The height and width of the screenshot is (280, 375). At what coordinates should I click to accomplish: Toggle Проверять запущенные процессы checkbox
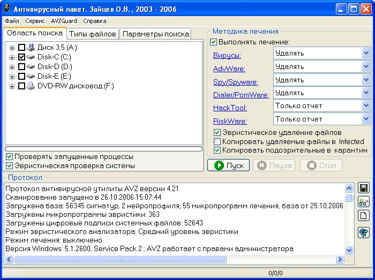coord(9,157)
